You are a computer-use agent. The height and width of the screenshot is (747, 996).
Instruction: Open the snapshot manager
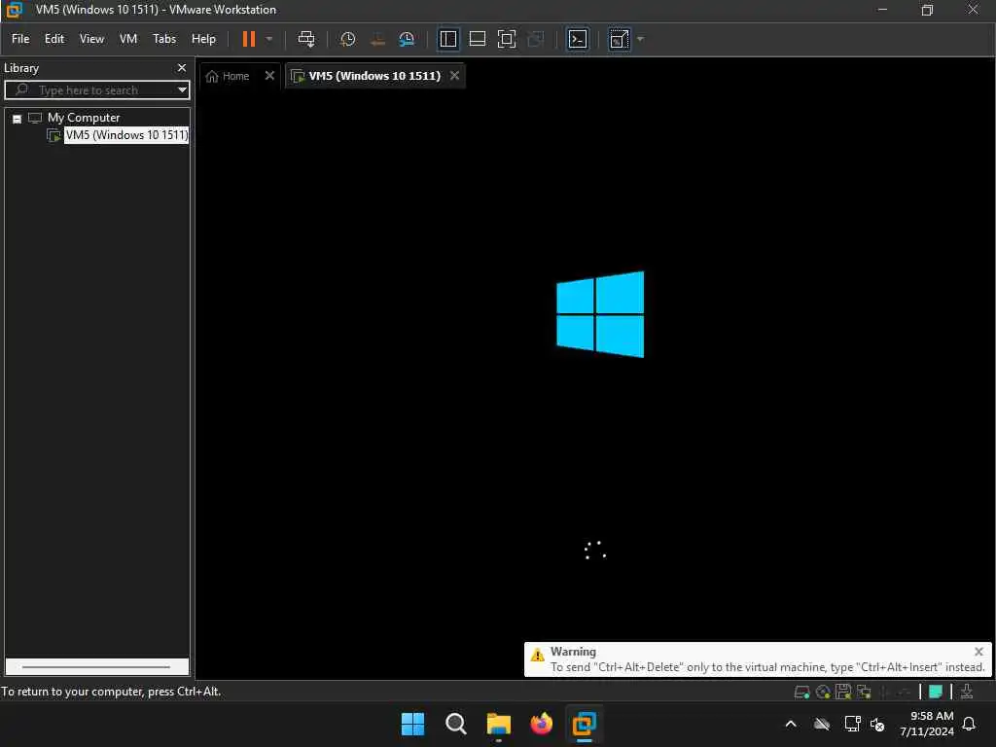tap(407, 39)
